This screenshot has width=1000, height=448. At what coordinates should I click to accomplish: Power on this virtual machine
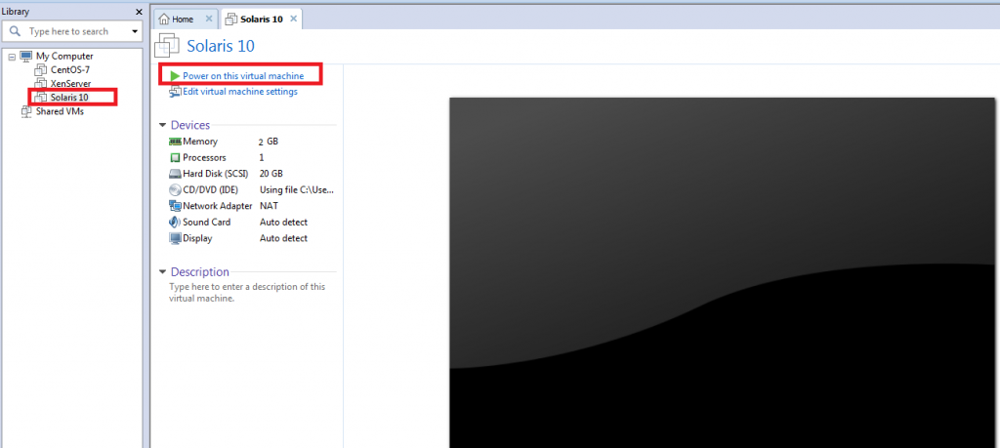243,75
